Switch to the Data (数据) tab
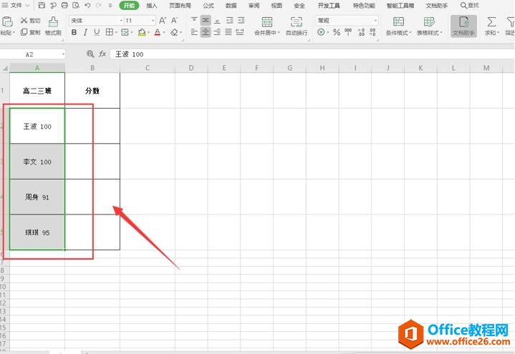Image resolution: width=515 pixels, height=354 pixels. (231, 6)
